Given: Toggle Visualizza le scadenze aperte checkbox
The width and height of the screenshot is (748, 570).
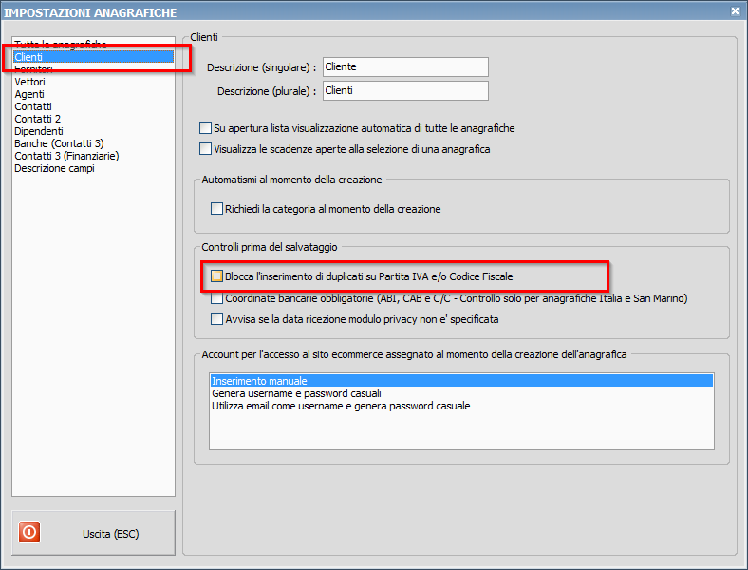Looking at the screenshot, I should [205, 149].
